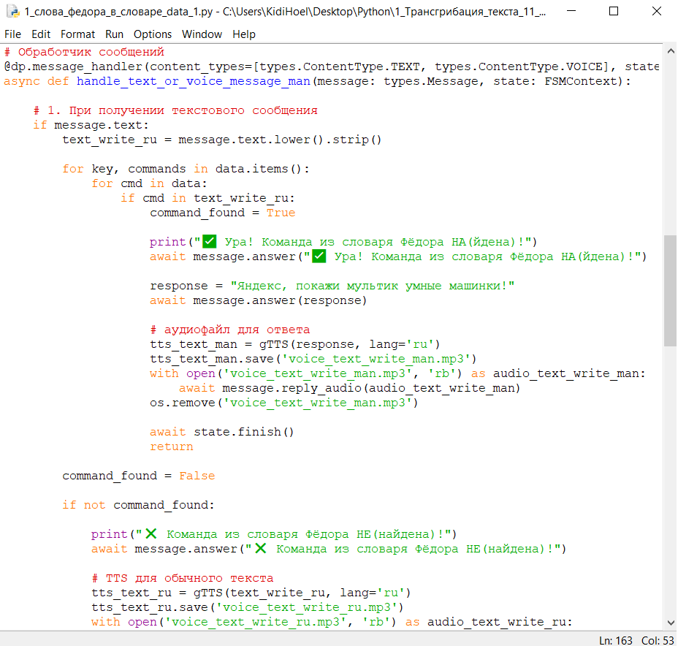Click 'tts_text_man.save' line
678x646 pixels.
coord(313,359)
